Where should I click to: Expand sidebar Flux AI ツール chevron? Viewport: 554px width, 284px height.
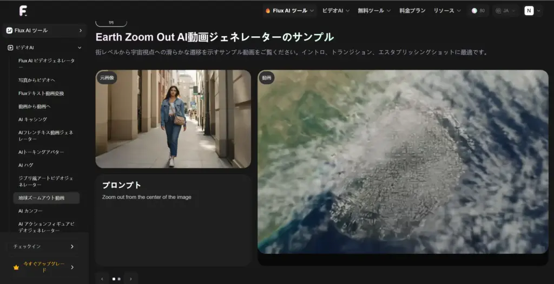click(81, 31)
